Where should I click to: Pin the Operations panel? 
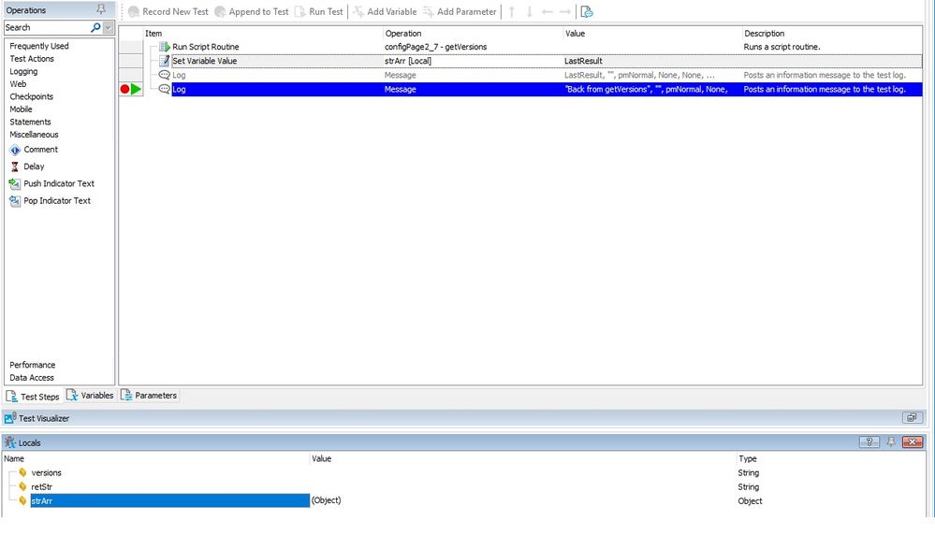tap(101, 9)
